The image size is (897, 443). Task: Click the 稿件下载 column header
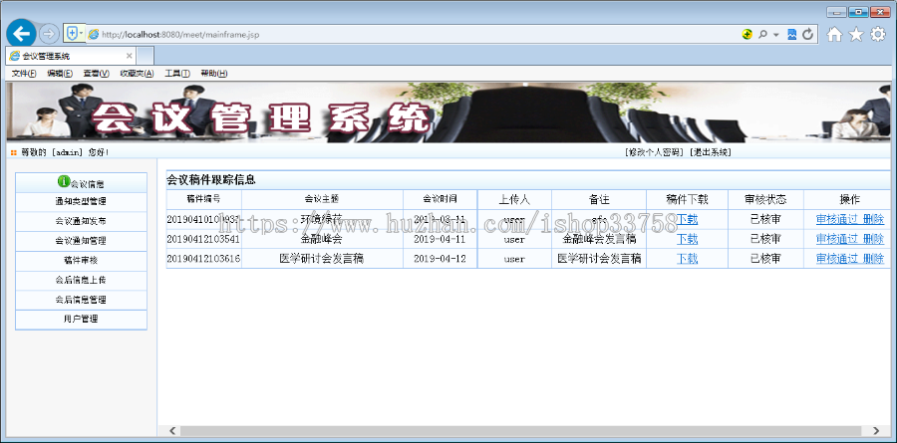click(x=687, y=199)
